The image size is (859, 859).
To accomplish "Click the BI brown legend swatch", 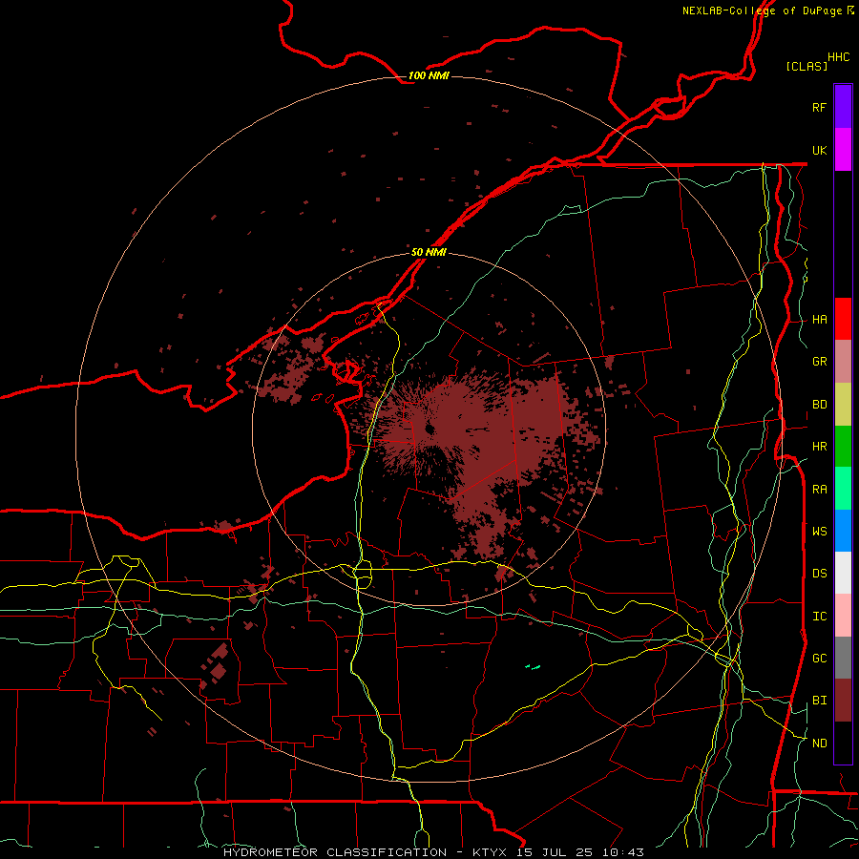I will coord(843,701).
